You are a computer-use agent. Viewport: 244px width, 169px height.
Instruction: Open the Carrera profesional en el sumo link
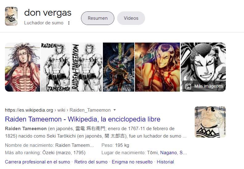point(38,162)
